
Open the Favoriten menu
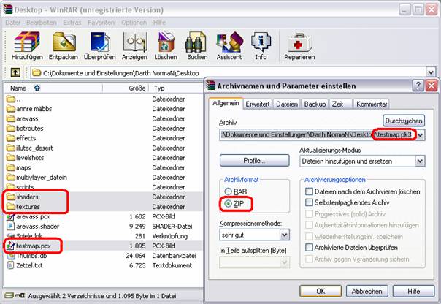click(x=101, y=23)
